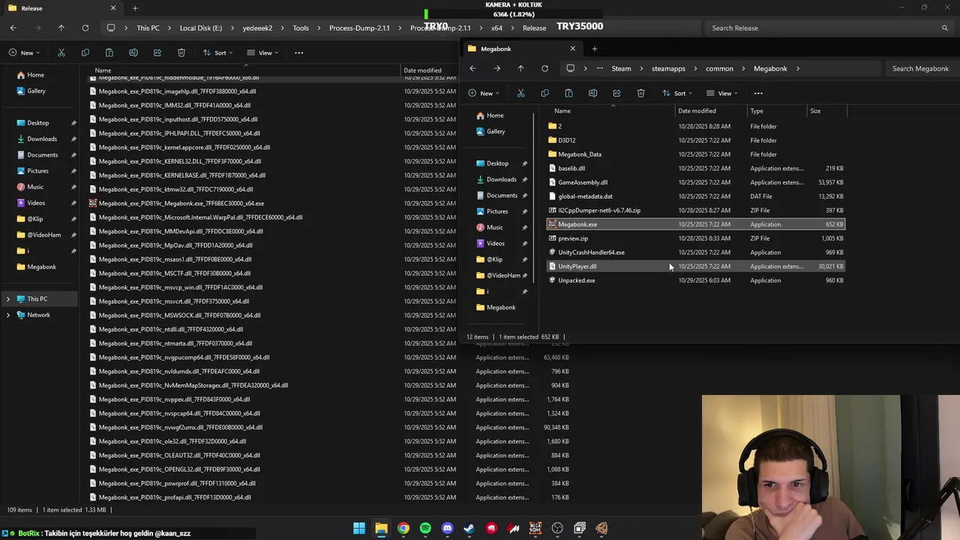Navigate to Local Disk (E:) in breadcrumb

coord(201,28)
